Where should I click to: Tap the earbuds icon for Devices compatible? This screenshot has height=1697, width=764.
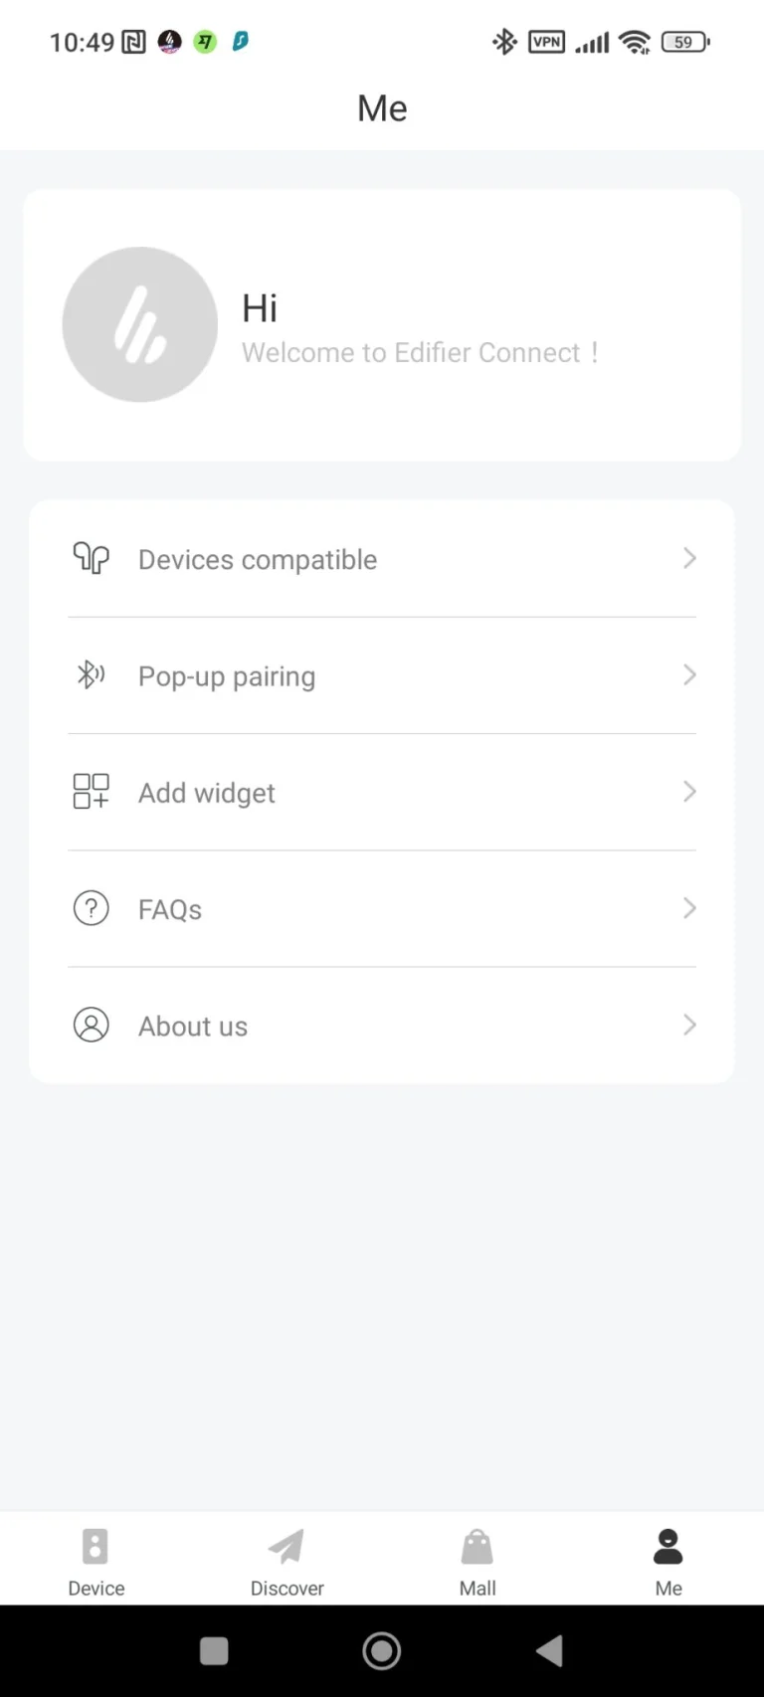coord(91,558)
